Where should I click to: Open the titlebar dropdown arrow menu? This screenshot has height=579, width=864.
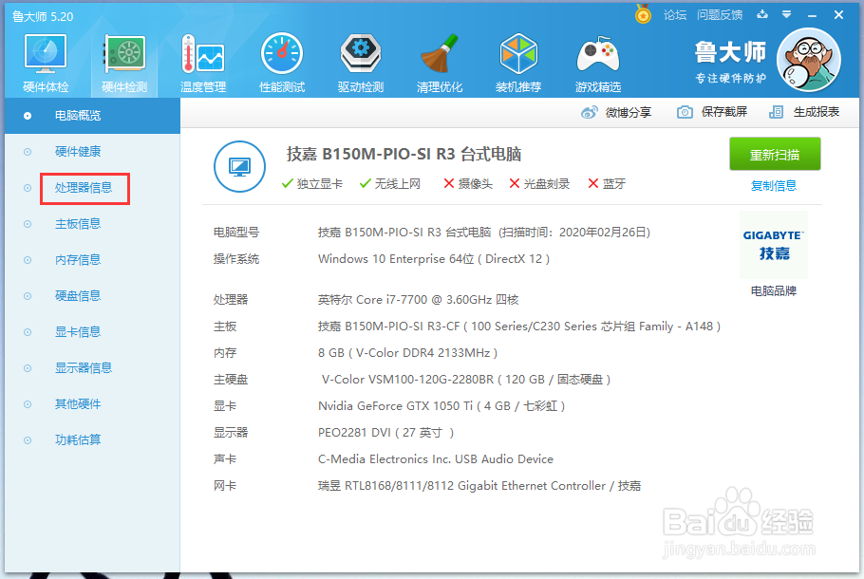(x=784, y=14)
